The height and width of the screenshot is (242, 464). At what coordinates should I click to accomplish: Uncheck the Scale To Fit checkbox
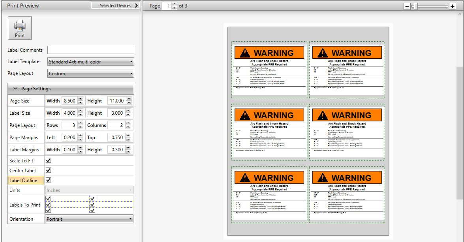pyautogui.click(x=48, y=160)
